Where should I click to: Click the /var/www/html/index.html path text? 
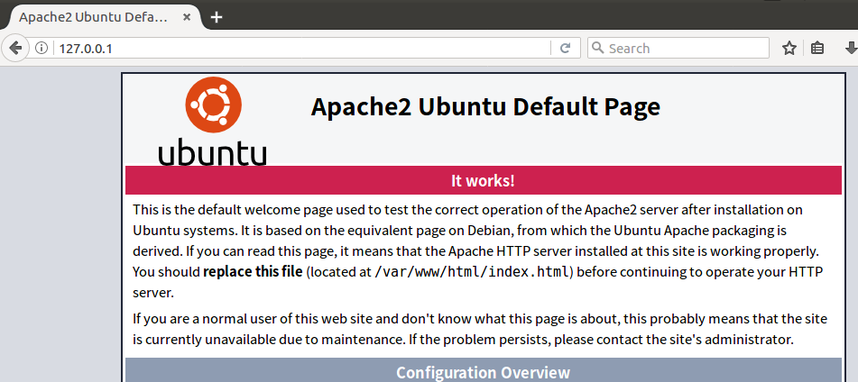[x=472, y=271]
